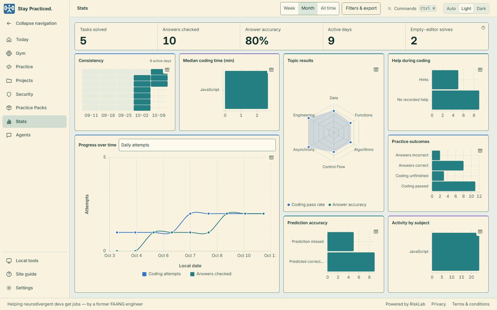
Task: Click the Powered by RiskLab text
Action: 405,304
